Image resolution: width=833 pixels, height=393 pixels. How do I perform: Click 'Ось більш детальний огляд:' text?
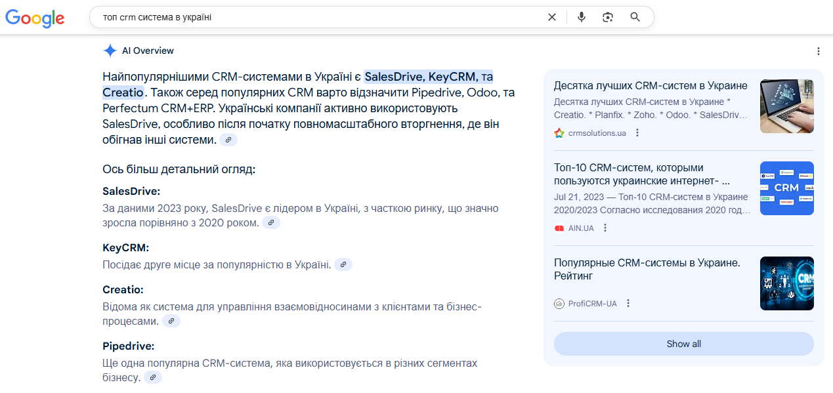point(179,169)
